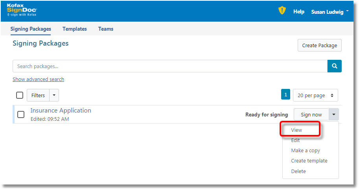Viewport: 359px width, 190px height.
Task: Choose Make a copy menu option
Action: 306,150
